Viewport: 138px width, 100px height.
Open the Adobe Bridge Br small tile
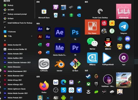tap(48, 29)
